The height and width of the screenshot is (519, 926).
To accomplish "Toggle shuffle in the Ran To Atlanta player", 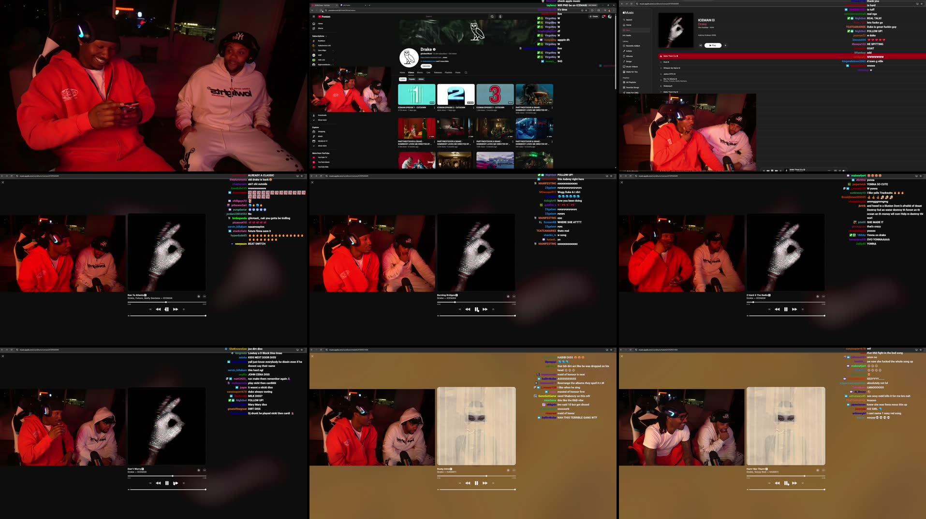I will (150, 309).
